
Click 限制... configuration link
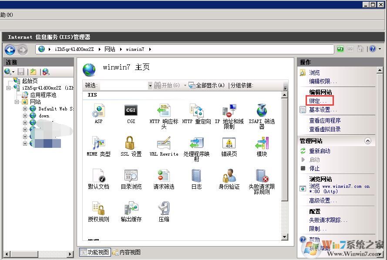[318, 229]
